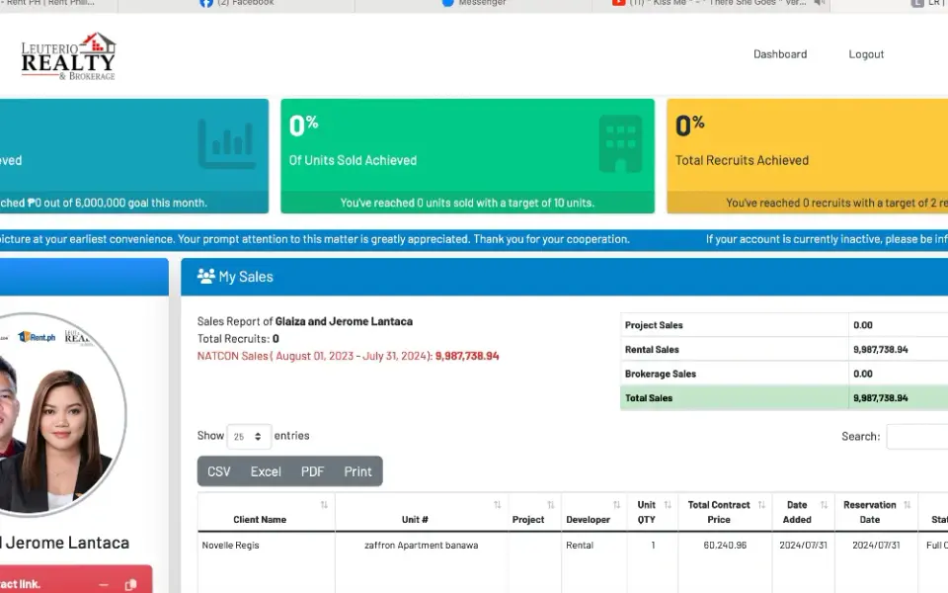Print the sales table
The width and height of the screenshot is (948, 593).
coord(357,471)
